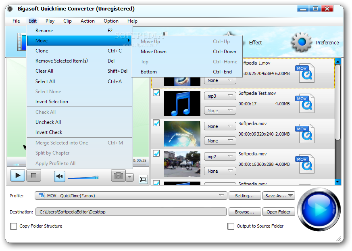Choose Bottom in the Move submenu
Viewport: 352px width, 251px height.
click(187, 72)
